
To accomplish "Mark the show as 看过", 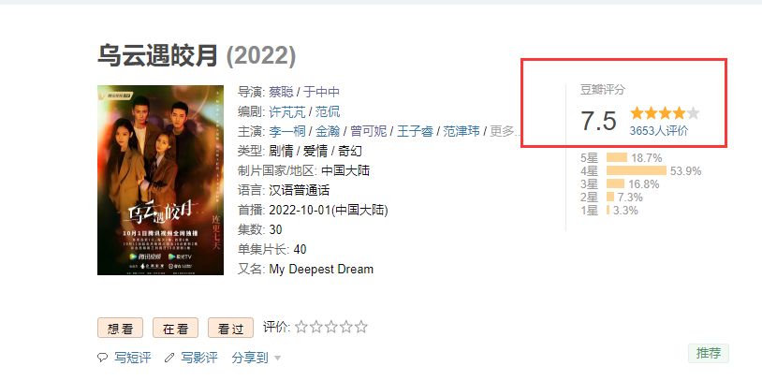I will [x=231, y=328].
